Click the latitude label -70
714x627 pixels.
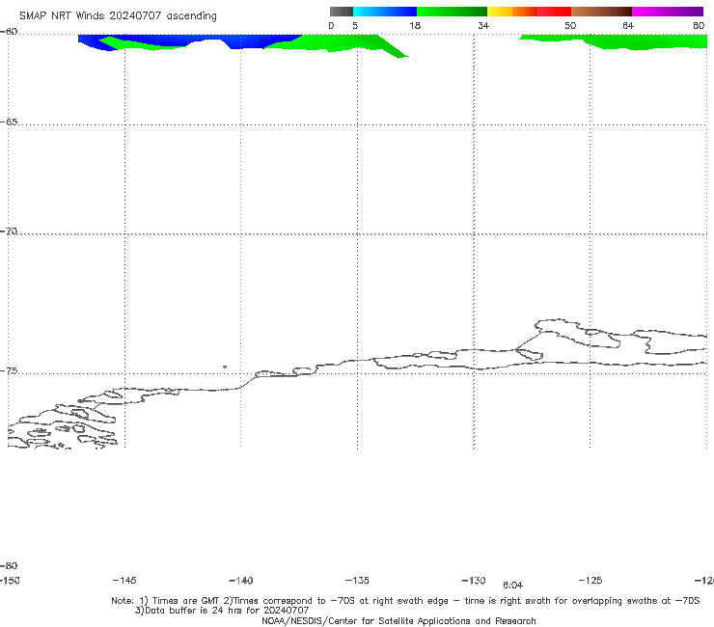click(9, 232)
